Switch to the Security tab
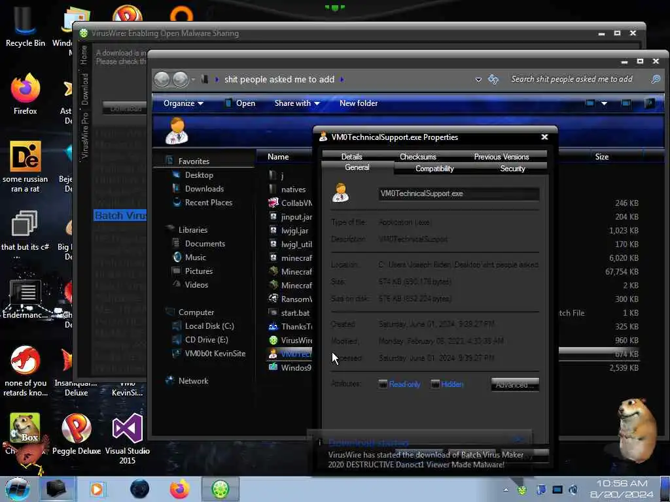Screen dimensions: 670x502 512,169
